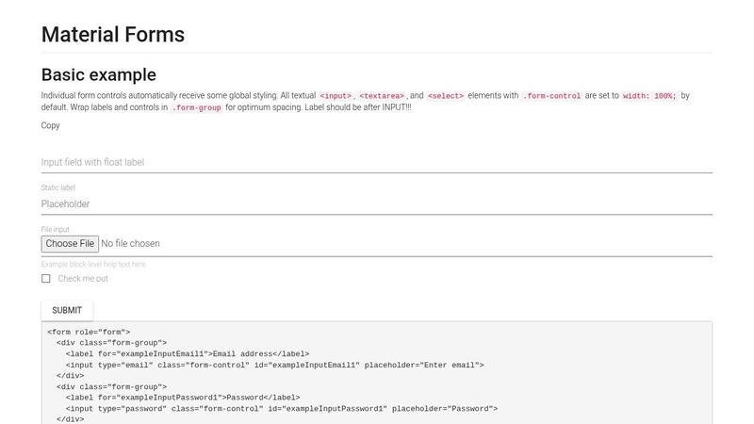Screen dimensions: 754x424
Task: Click the .form-group code snippet
Action: click(196, 108)
